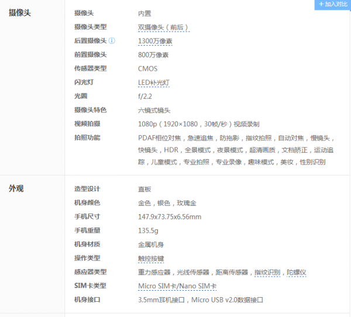The image size is (351, 317).
Task: Click the 陀螺仪 sensor link
Action: (296, 273)
